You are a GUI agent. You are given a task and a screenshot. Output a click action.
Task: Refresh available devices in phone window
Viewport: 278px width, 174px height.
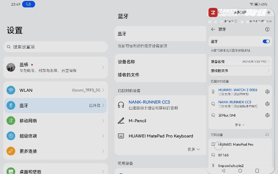[x=268, y=134]
